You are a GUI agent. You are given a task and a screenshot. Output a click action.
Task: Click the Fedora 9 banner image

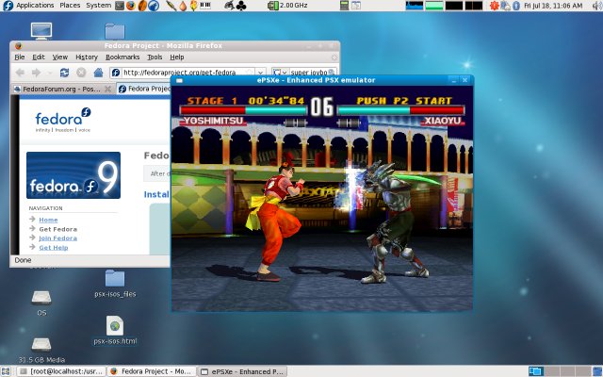point(73,175)
